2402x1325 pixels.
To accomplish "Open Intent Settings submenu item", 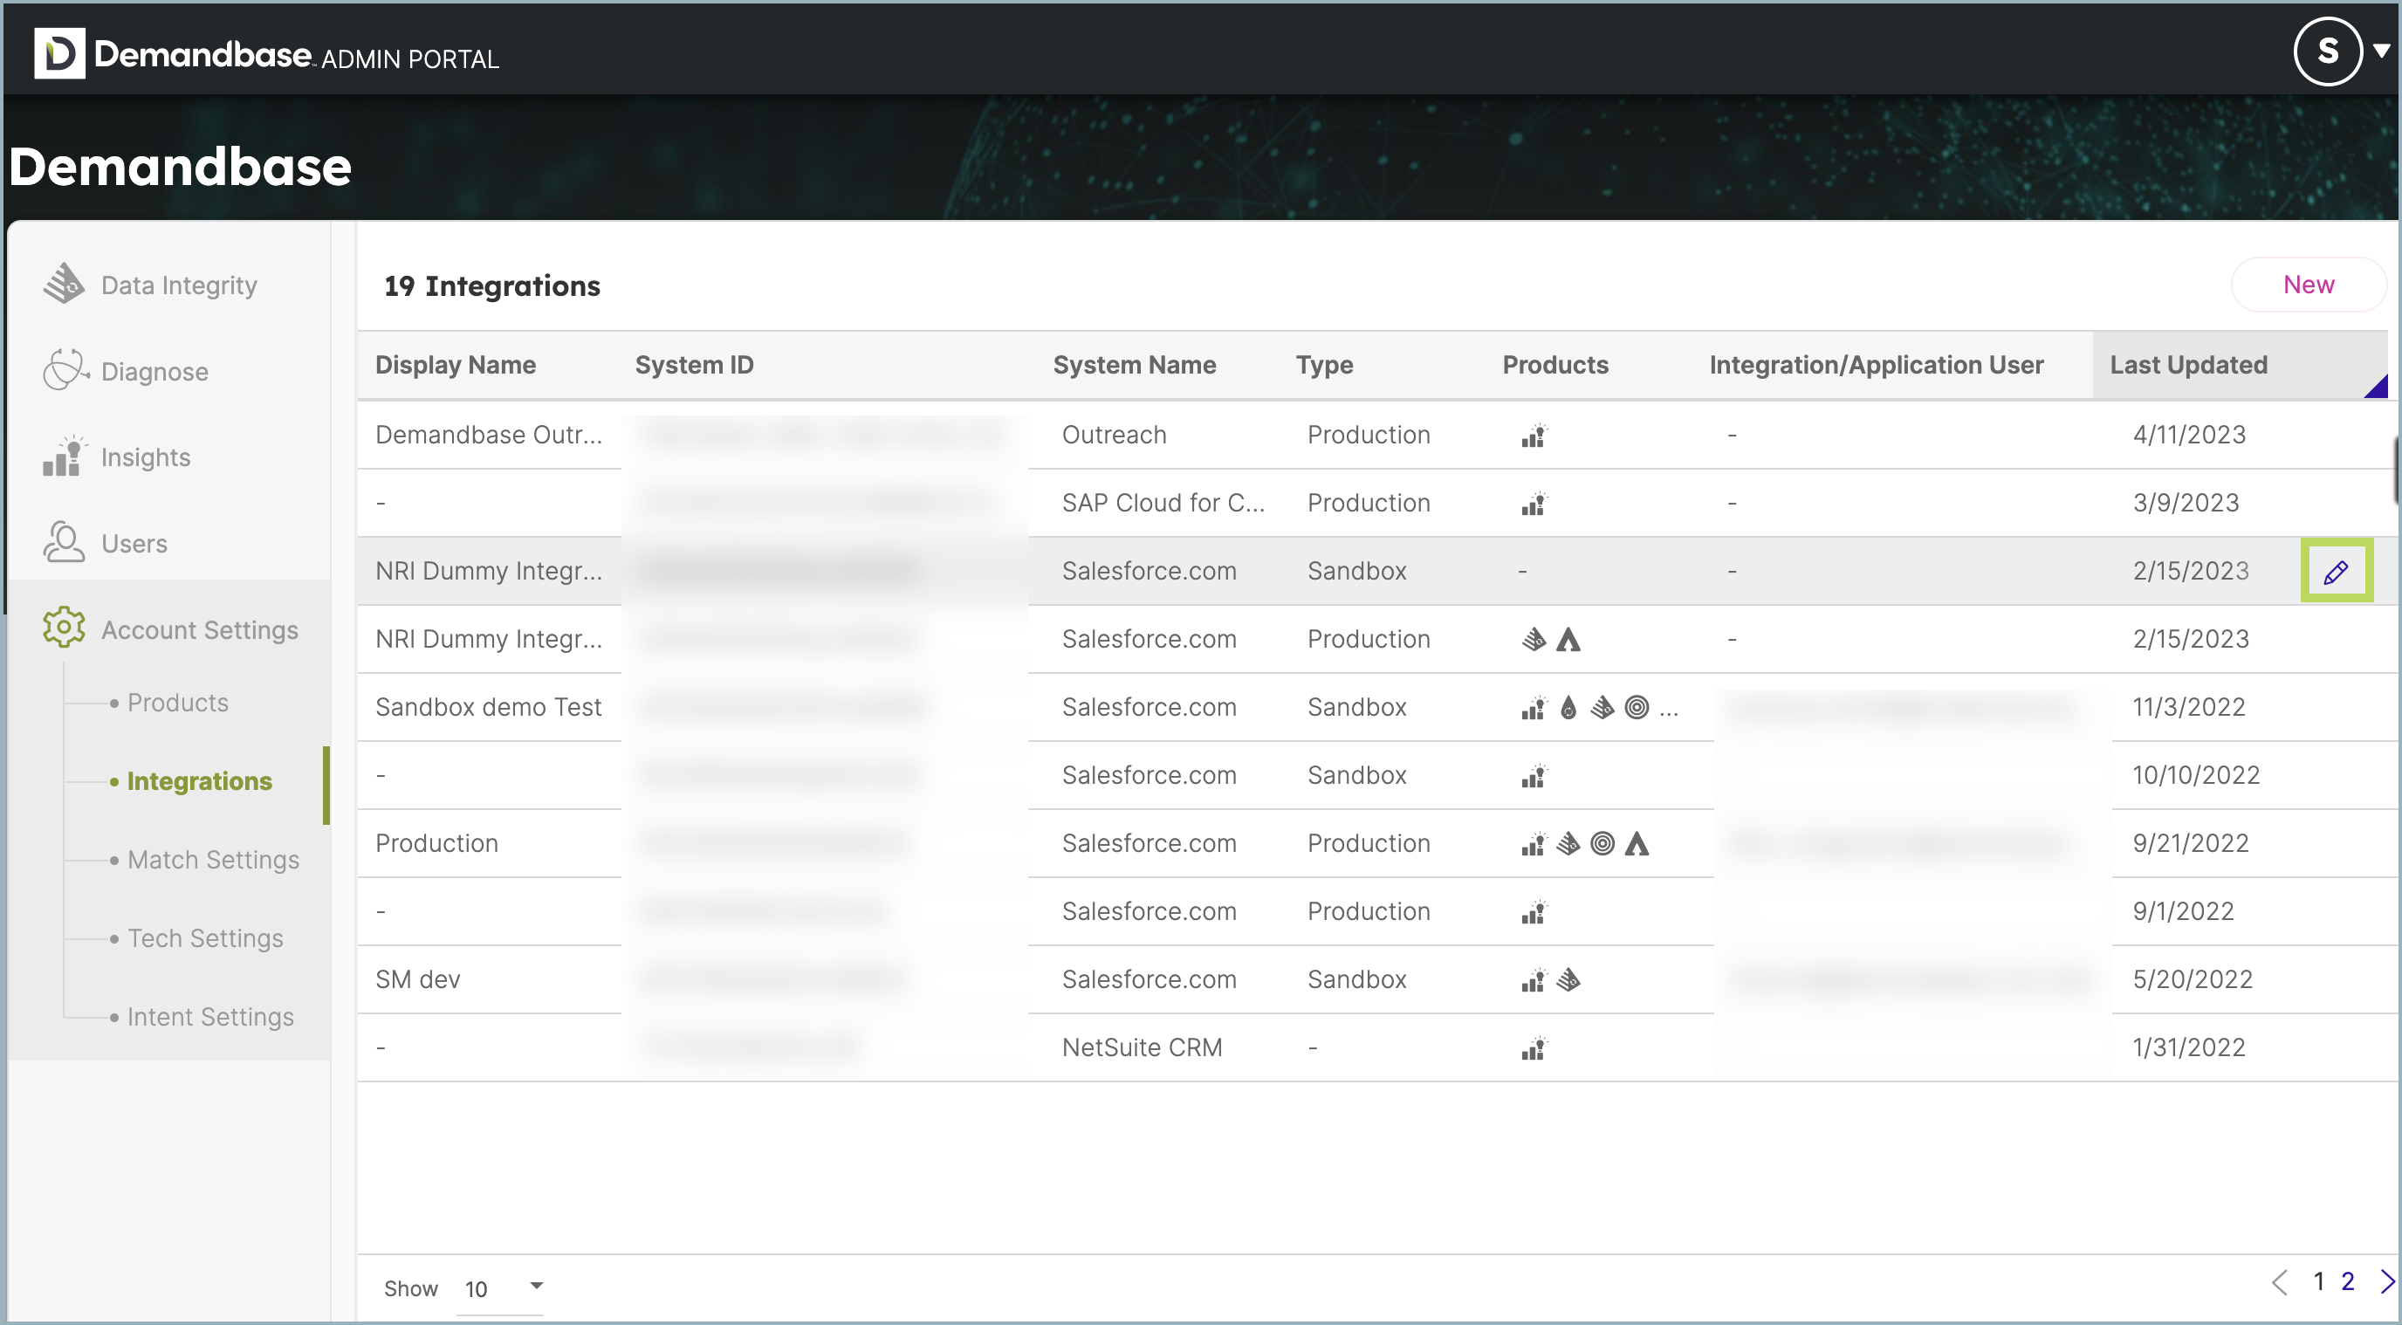I will coord(209,1016).
